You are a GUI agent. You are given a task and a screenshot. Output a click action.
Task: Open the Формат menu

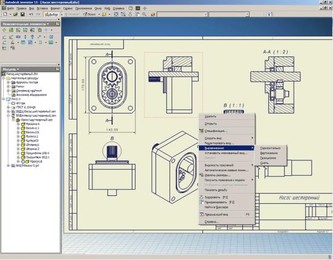(56, 8)
